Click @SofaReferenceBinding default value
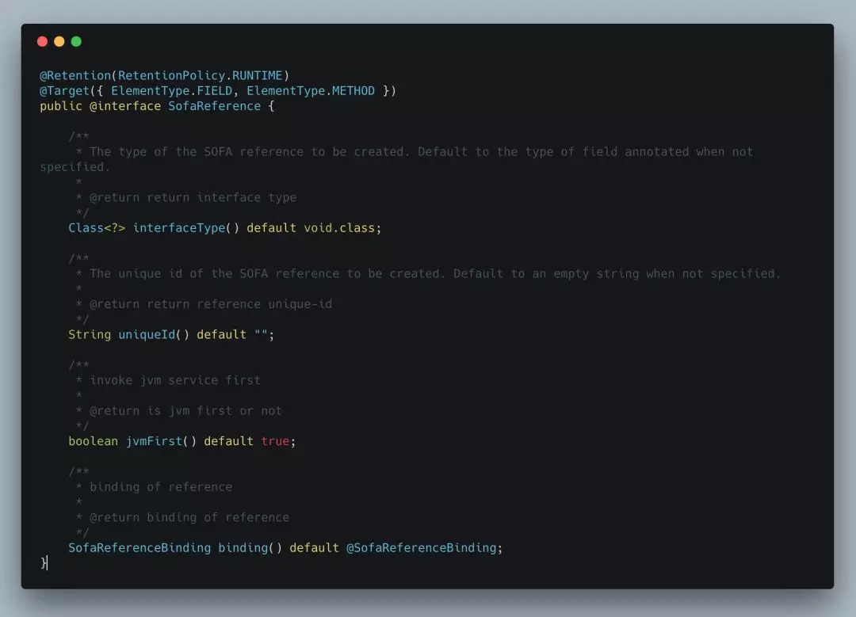856x617 pixels. point(422,548)
